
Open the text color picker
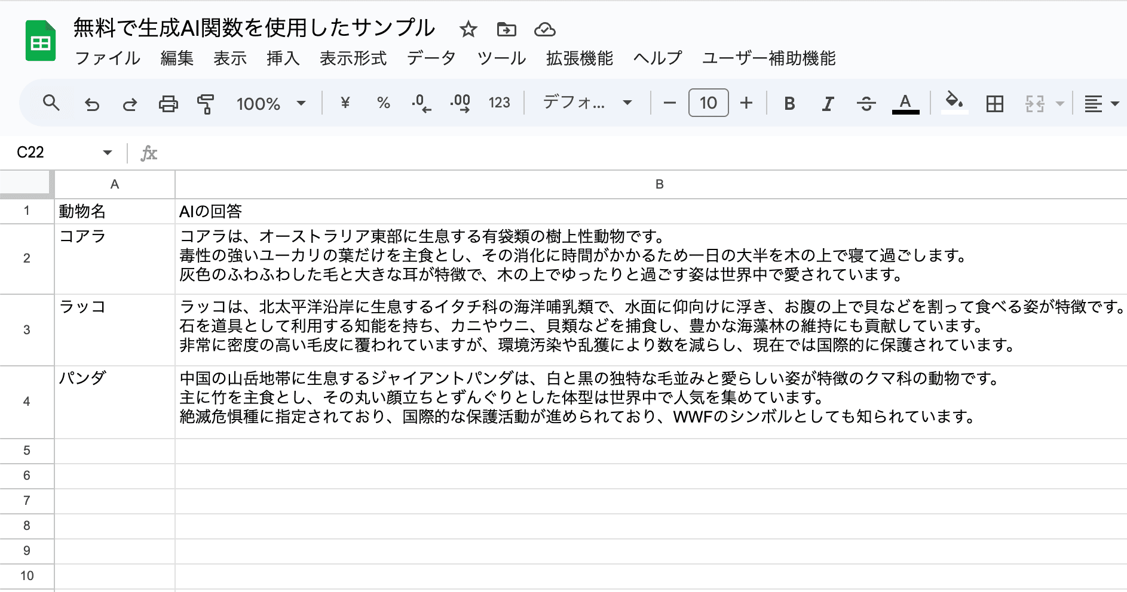[x=905, y=103]
